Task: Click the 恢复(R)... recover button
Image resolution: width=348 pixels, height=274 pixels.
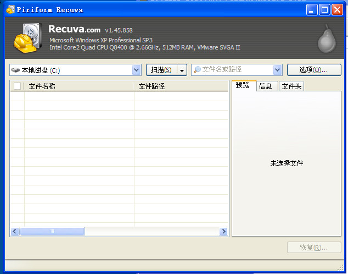Action: point(314,247)
